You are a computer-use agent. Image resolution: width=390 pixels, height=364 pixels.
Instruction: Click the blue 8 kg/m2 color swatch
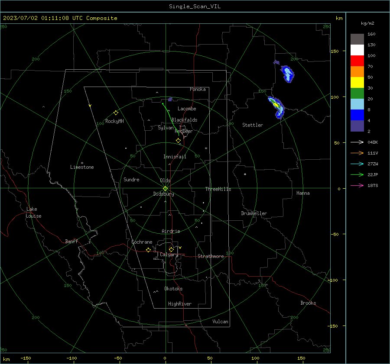[357, 115]
